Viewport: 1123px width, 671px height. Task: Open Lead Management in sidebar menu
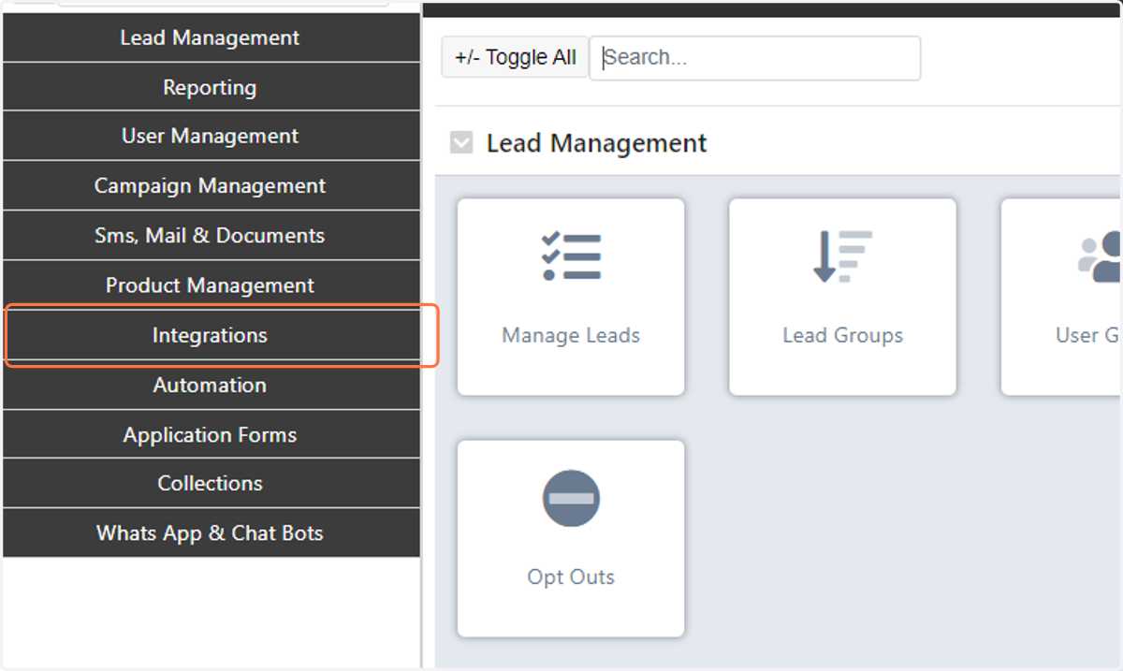coord(211,37)
